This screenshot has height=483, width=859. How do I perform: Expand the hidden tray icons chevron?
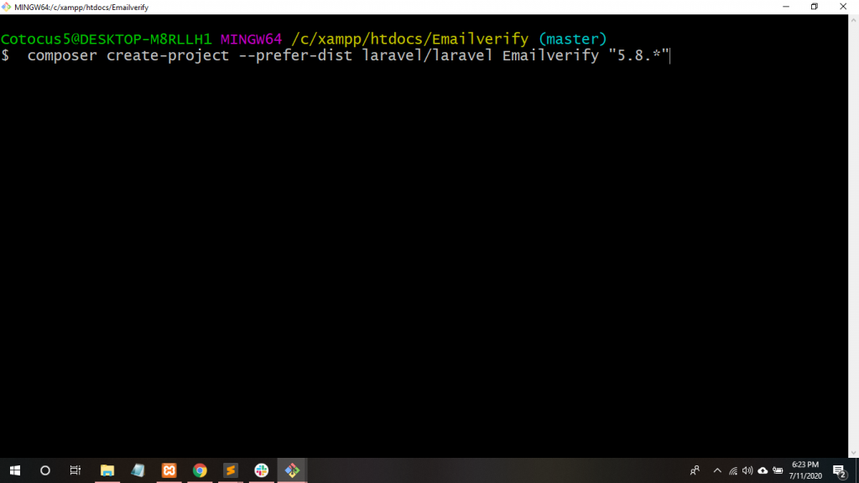click(717, 470)
